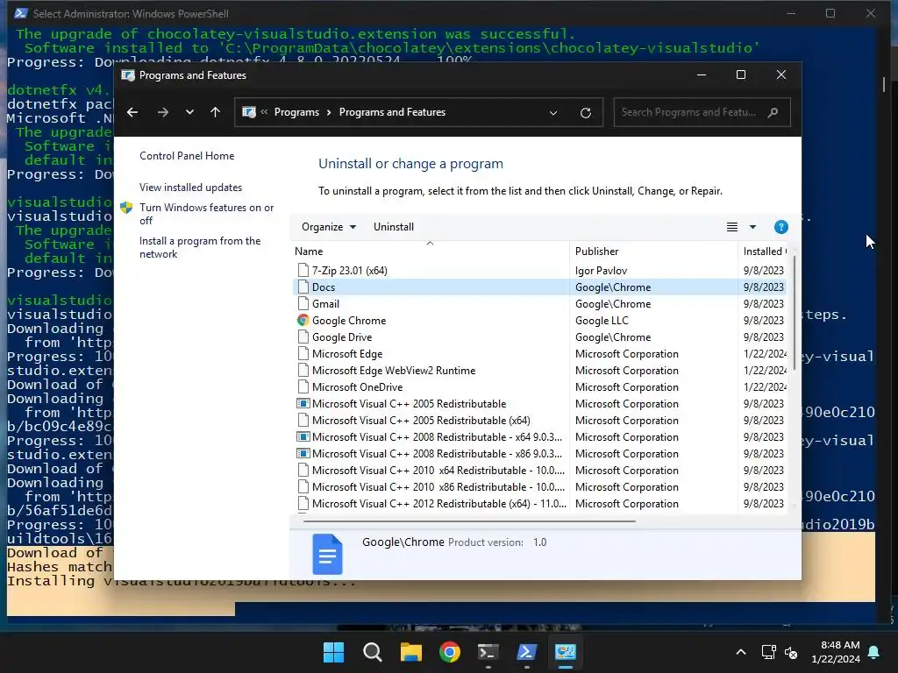Open the Windows Start menu

[x=333, y=652]
